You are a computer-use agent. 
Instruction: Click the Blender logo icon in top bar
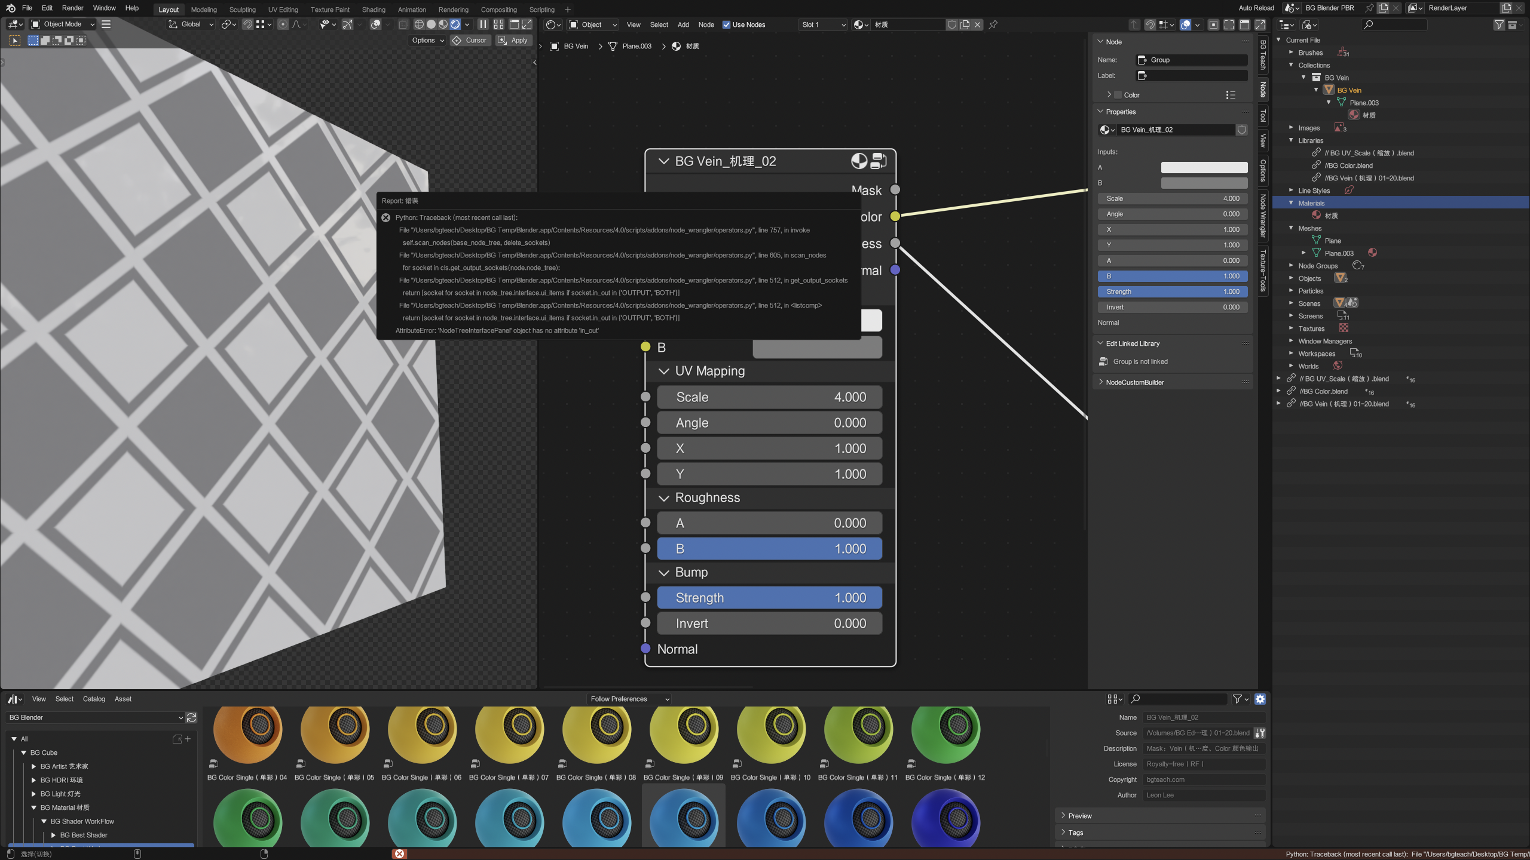pyautogui.click(x=10, y=8)
